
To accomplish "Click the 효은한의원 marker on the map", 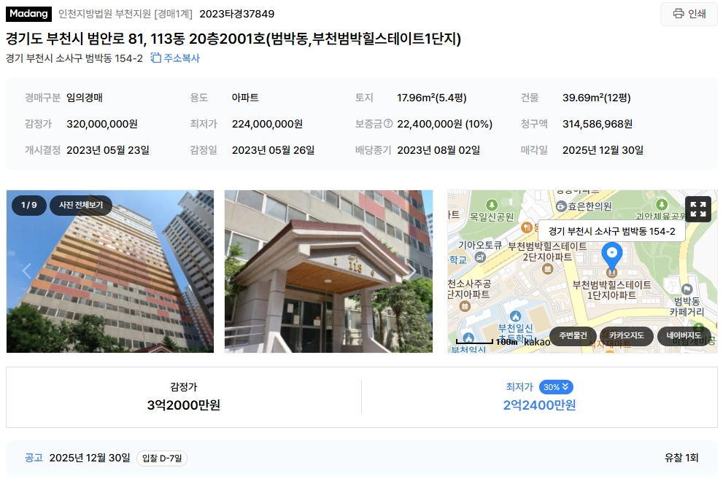I will coord(561,206).
